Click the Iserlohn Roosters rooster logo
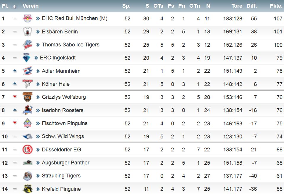Image resolution: width=284 pixels, height=194 pixels. point(27,110)
